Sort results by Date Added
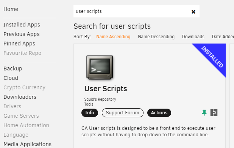 tap(223, 37)
